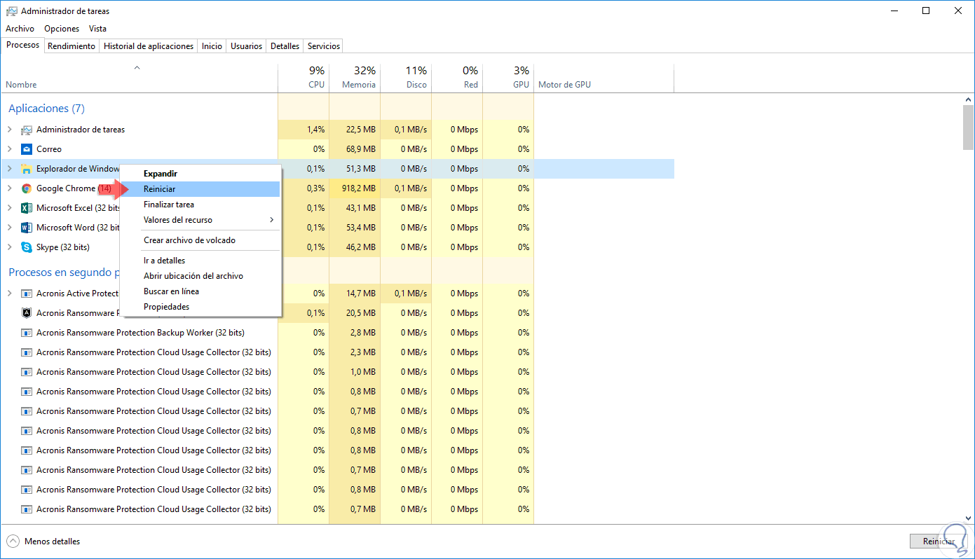The height and width of the screenshot is (559, 975).
Task: Expand the Google Chrome process group
Action: pyautogui.click(x=10, y=188)
